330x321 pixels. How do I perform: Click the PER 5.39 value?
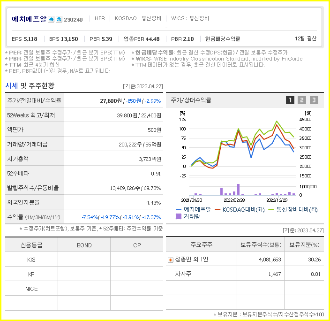click(107, 39)
